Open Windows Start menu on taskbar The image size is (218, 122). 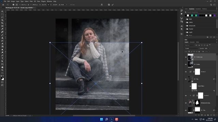102,119
